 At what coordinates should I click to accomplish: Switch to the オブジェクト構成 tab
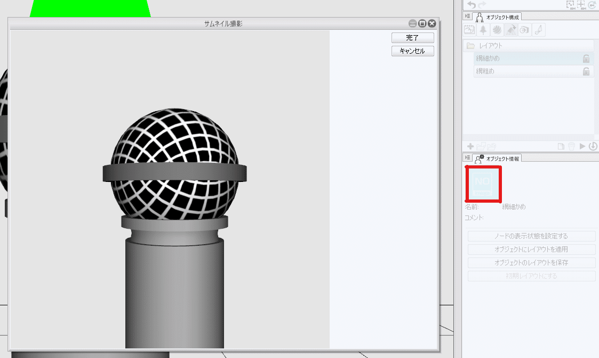point(497,17)
